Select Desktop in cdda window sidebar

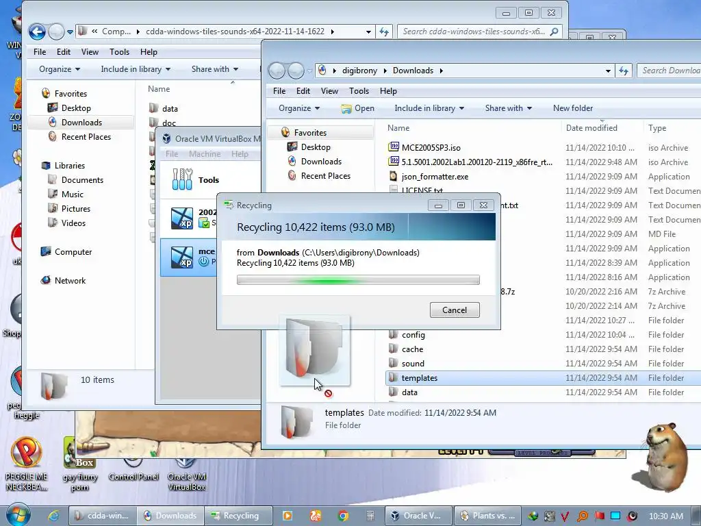pos(76,108)
